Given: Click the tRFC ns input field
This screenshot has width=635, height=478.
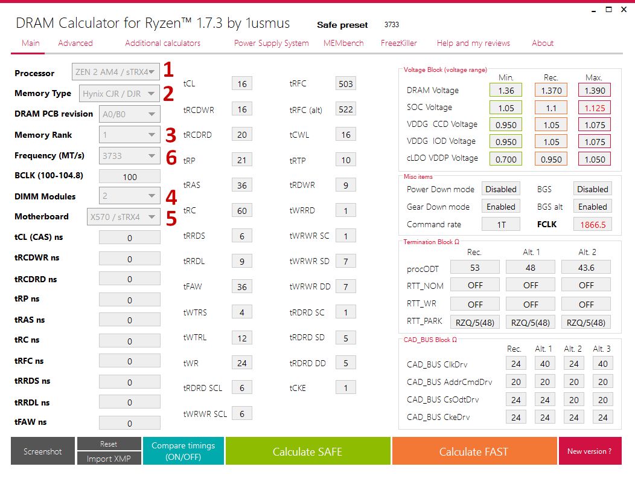Looking at the screenshot, I should pyautogui.click(x=130, y=361).
